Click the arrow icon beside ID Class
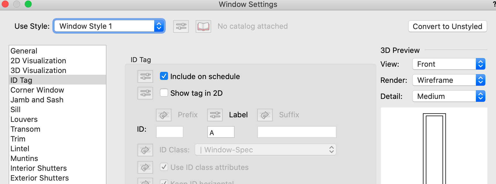The height and width of the screenshot is (184, 496). (145, 150)
